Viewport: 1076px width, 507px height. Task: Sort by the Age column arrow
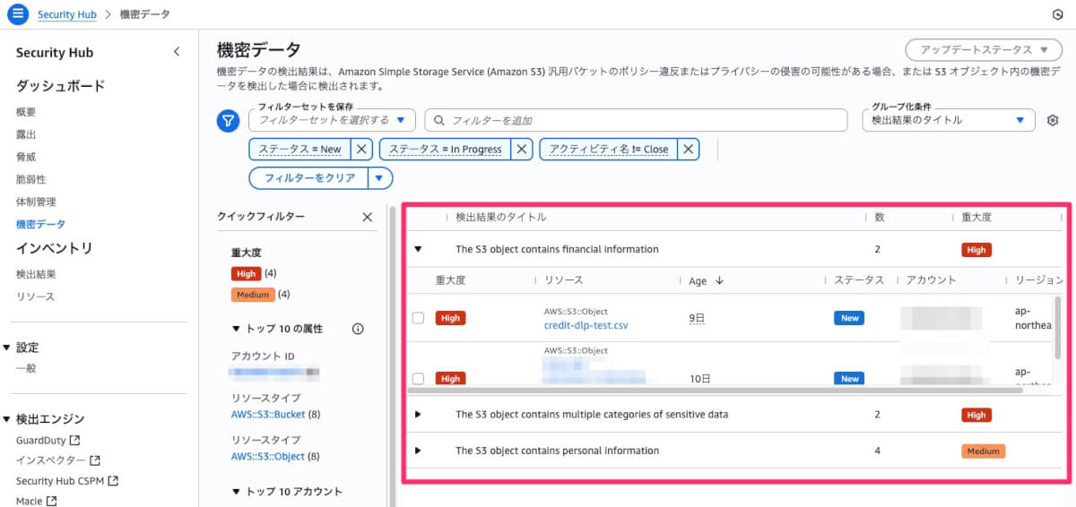point(719,280)
